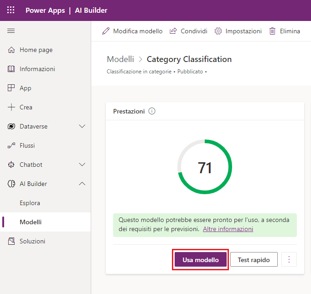Open App in the sidebar
311x294 pixels.
click(x=46, y=88)
